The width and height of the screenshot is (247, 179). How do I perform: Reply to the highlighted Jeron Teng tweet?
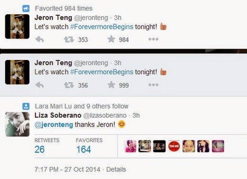click(x=39, y=85)
